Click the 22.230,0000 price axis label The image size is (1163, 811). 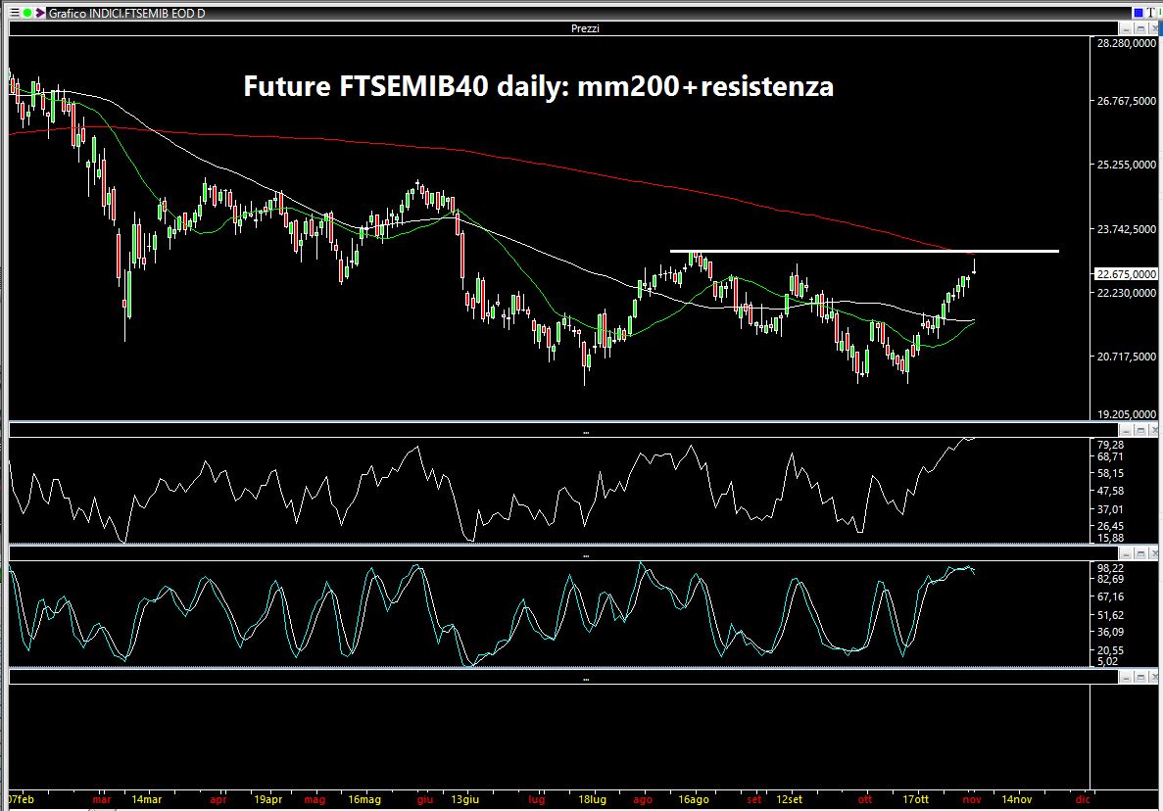[1127, 293]
